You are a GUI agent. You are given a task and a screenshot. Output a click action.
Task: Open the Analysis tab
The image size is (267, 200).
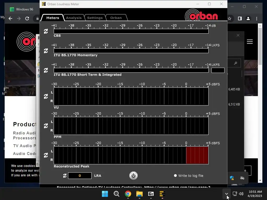[x=74, y=18]
